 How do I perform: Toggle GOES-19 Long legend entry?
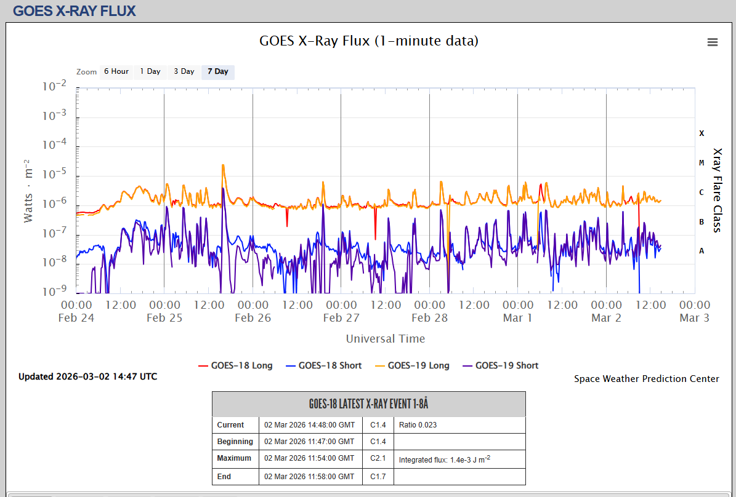pyautogui.click(x=411, y=365)
